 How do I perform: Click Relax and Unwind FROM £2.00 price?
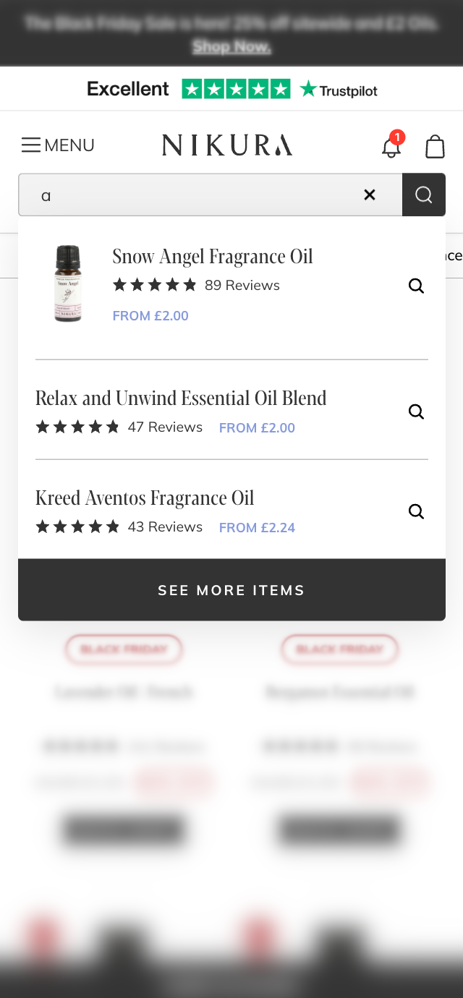click(x=257, y=428)
